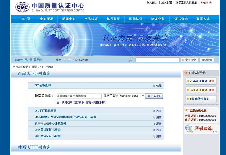The width and height of the screenshot is (226, 155).
Task: Expand the CB产品认证证书查询 section
Action: pos(157,130)
